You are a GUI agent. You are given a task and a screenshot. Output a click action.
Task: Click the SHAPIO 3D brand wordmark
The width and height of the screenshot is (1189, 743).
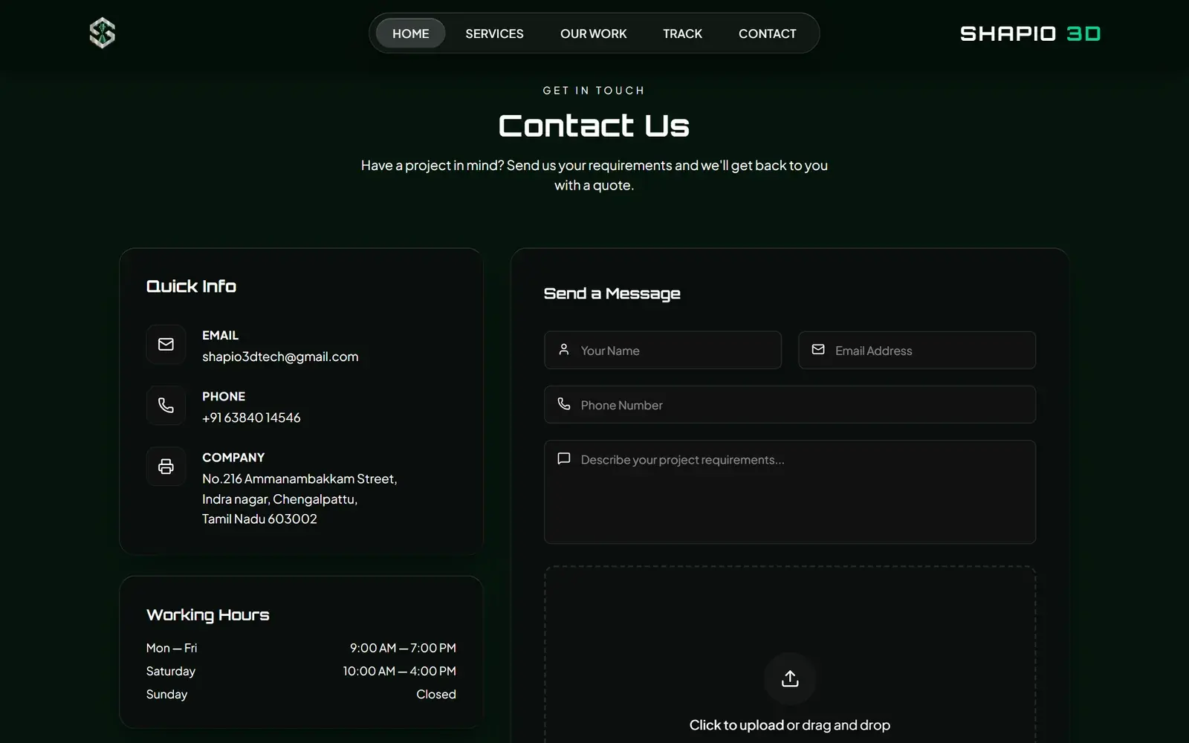pyautogui.click(x=1030, y=33)
